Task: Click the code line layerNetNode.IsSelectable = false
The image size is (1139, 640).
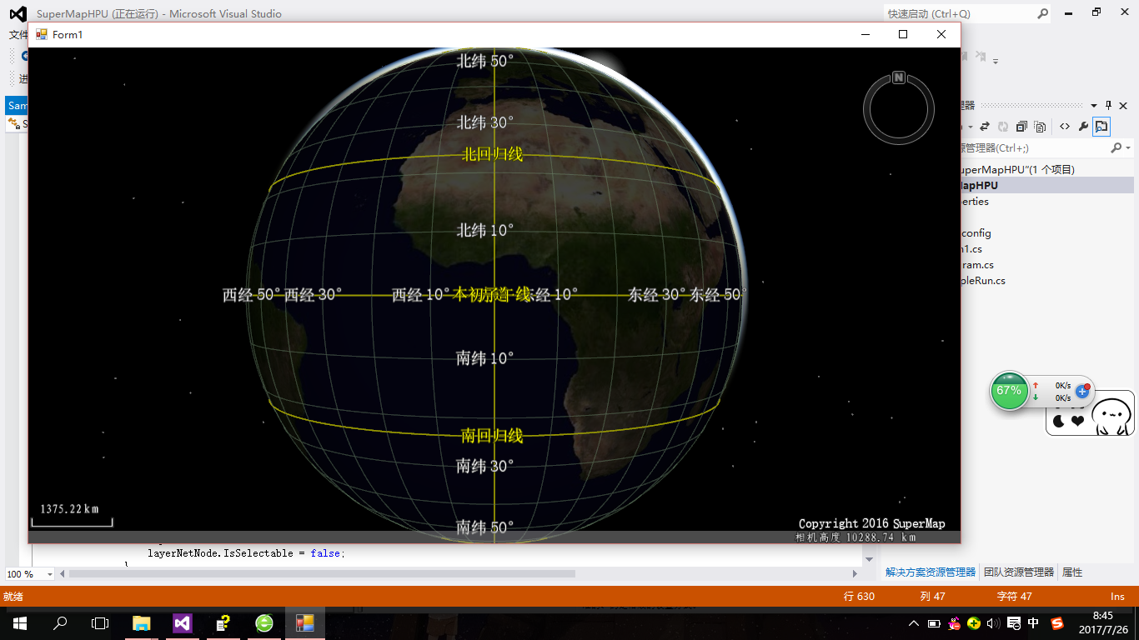Action: pyautogui.click(x=246, y=552)
